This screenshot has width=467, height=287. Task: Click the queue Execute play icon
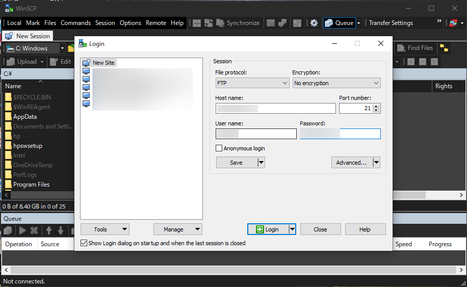(22, 230)
